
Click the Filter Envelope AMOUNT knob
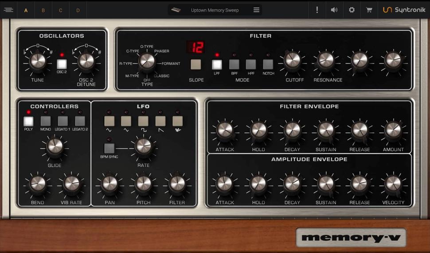pos(393,130)
